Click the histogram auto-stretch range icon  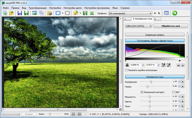tap(179, 65)
